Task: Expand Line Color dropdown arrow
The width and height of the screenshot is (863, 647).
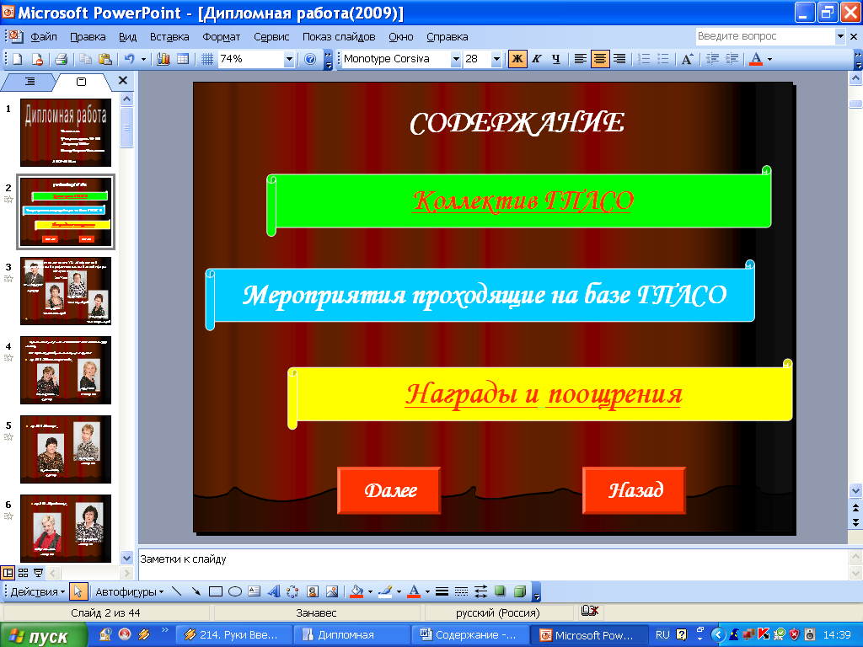Action: pyautogui.click(x=399, y=592)
